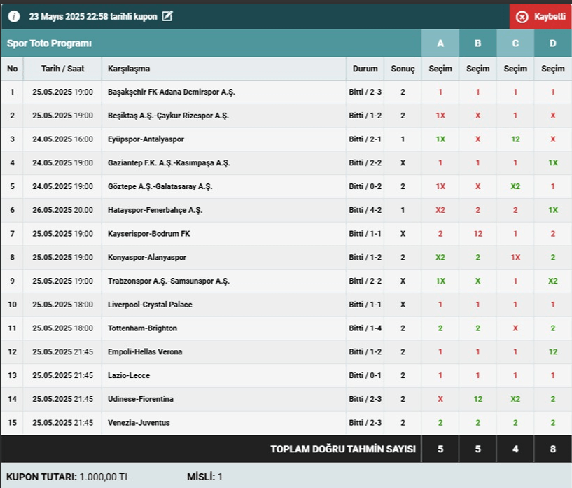Image resolution: width=572 pixels, height=488 pixels.
Task: Click the Durum column header
Action: coord(365,69)
